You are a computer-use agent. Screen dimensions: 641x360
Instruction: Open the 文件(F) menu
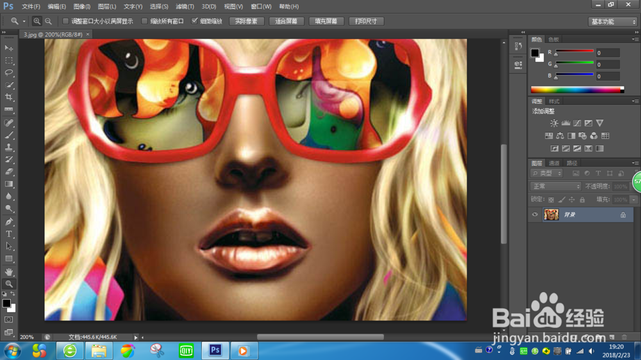pos(31,6)
